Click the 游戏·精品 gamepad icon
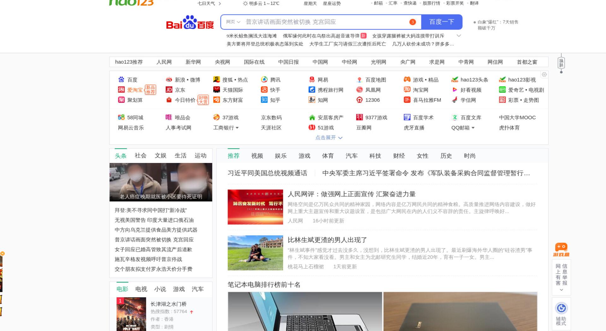Viewport: 606px width, 331px height. click(407, 79)
